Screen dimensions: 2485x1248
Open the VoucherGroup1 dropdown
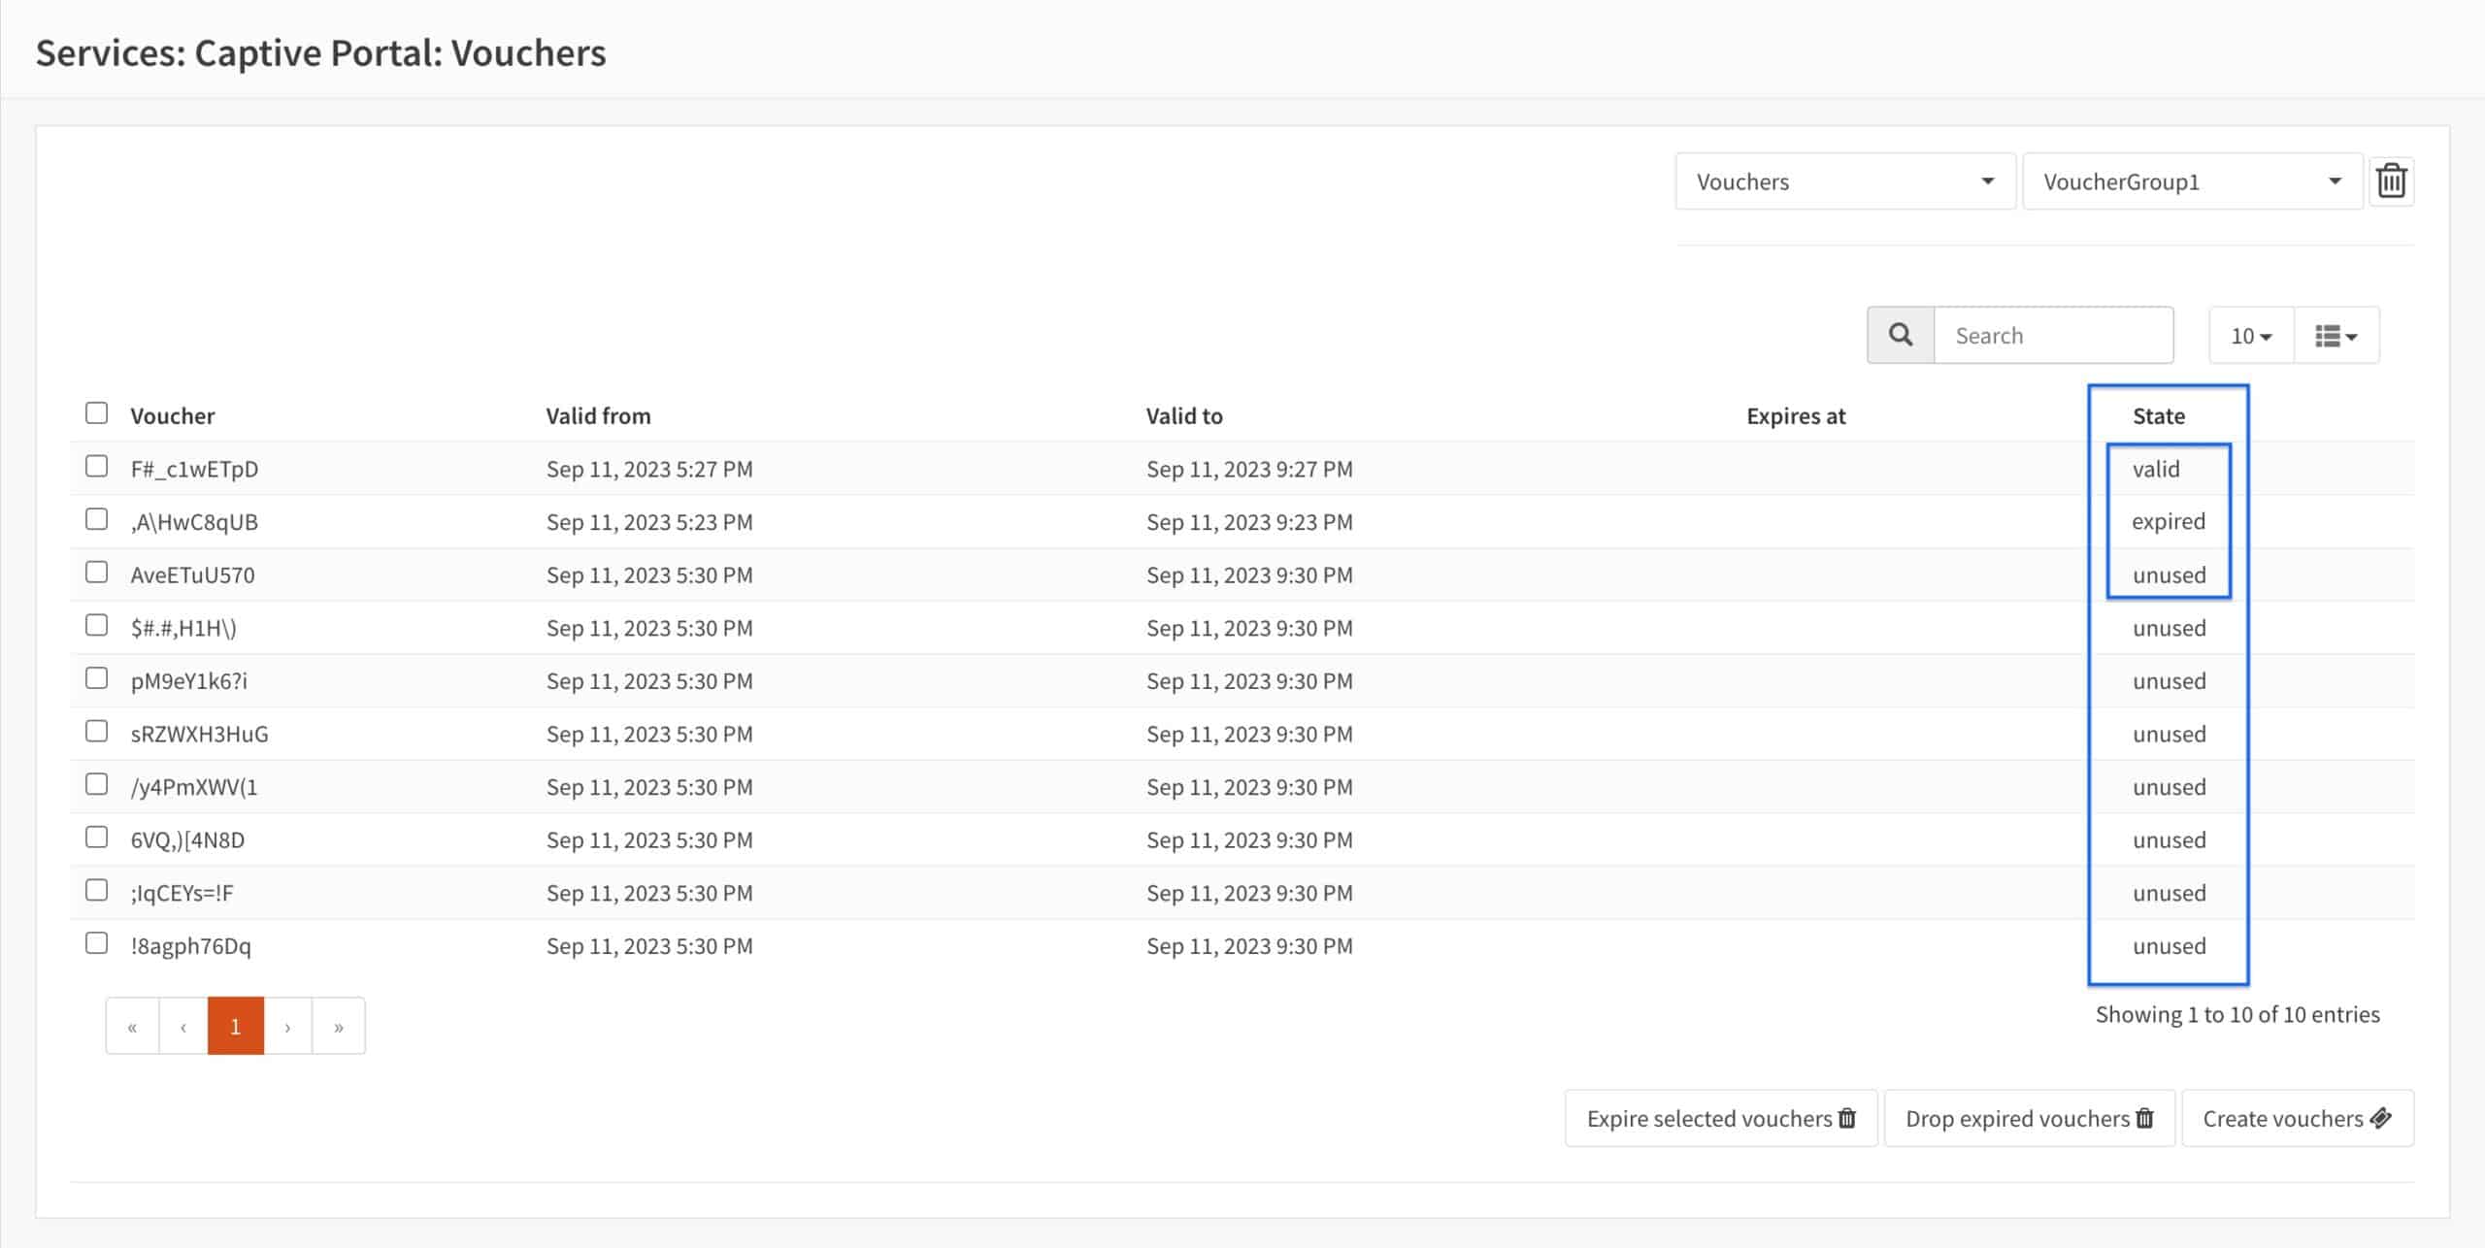click(2192, 181)
